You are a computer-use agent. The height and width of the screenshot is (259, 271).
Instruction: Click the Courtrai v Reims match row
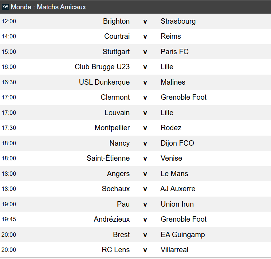coord(136,37)
